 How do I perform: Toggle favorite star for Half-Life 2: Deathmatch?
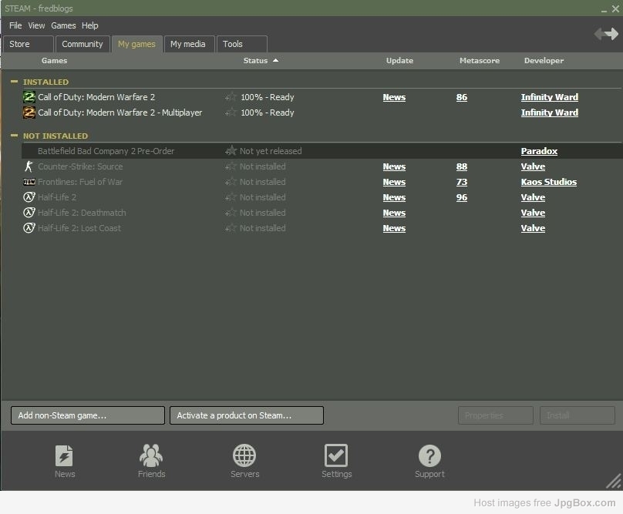[231, 213]
